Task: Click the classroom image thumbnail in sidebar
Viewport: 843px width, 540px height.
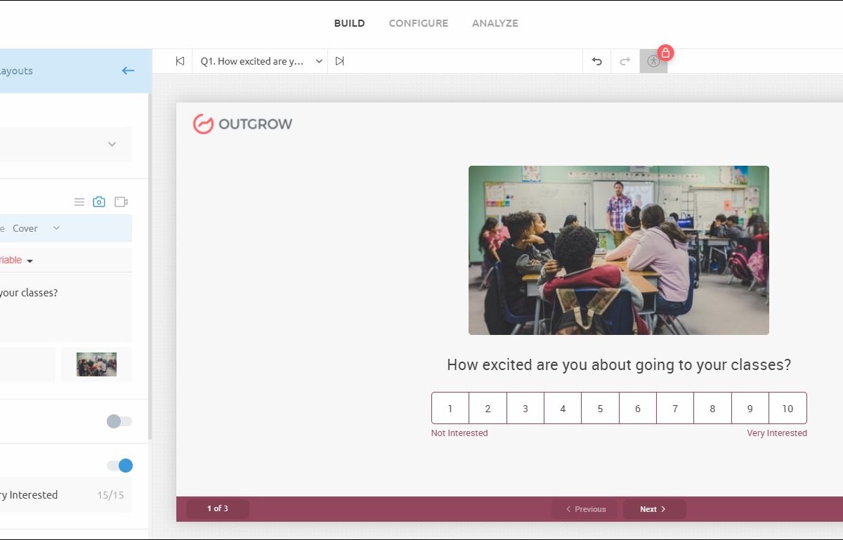Action: point(96,364)
